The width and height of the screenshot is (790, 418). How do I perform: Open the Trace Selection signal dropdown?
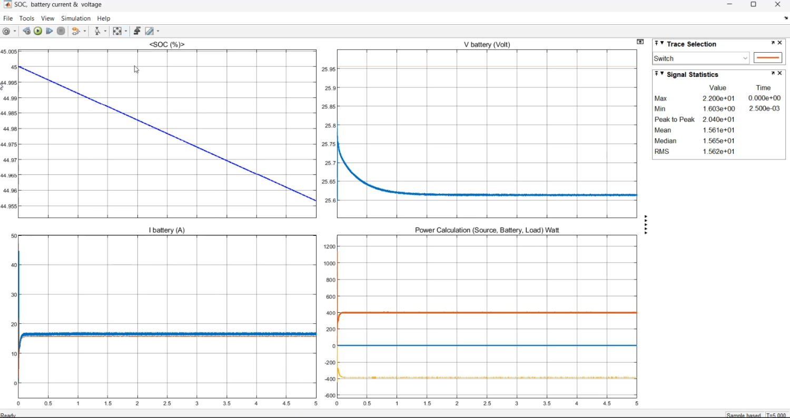pos(701,58)
